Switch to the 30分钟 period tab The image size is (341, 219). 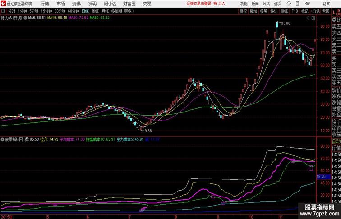(60, 11)
